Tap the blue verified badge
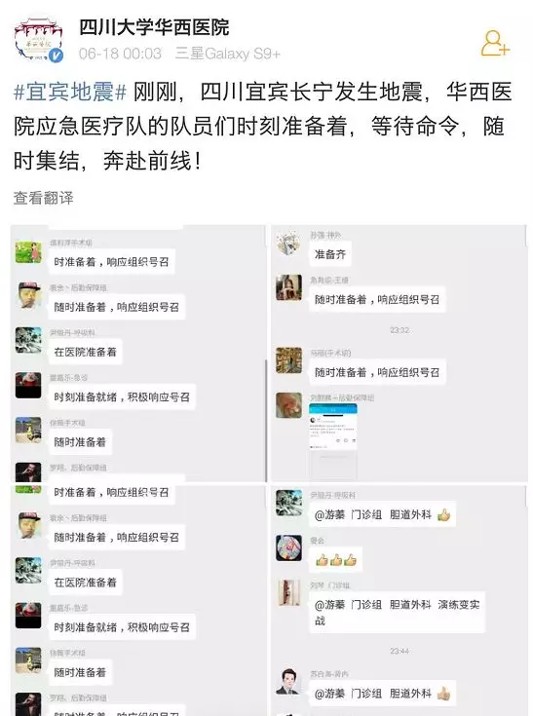 point(56,56)
